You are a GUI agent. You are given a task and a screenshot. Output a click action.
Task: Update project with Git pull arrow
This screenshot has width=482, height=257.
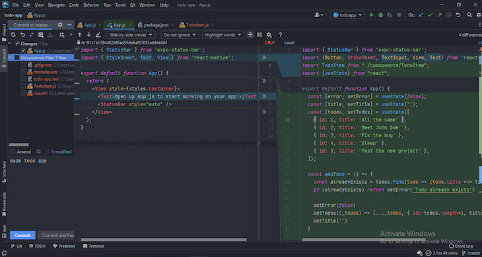(421, 15)
